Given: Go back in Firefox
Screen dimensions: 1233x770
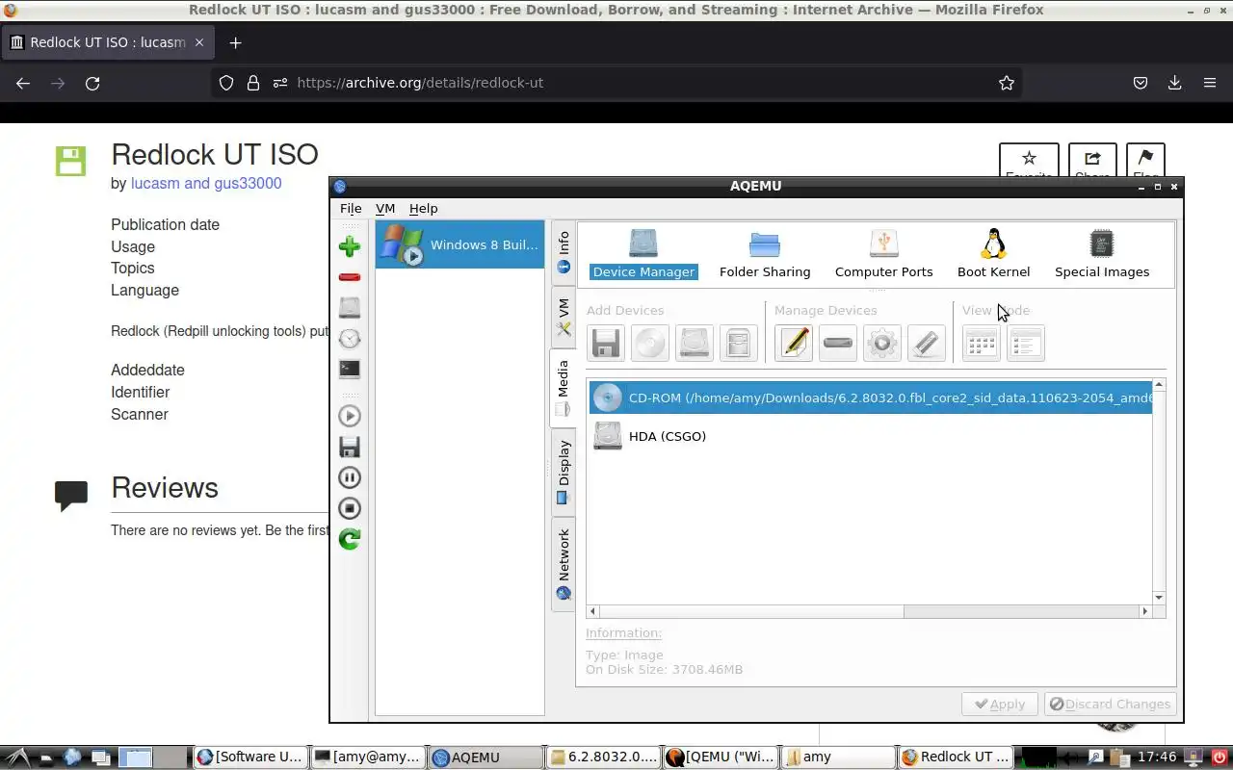Looking at the screenshot, I should pyautogui.click(x=23, y=83).
